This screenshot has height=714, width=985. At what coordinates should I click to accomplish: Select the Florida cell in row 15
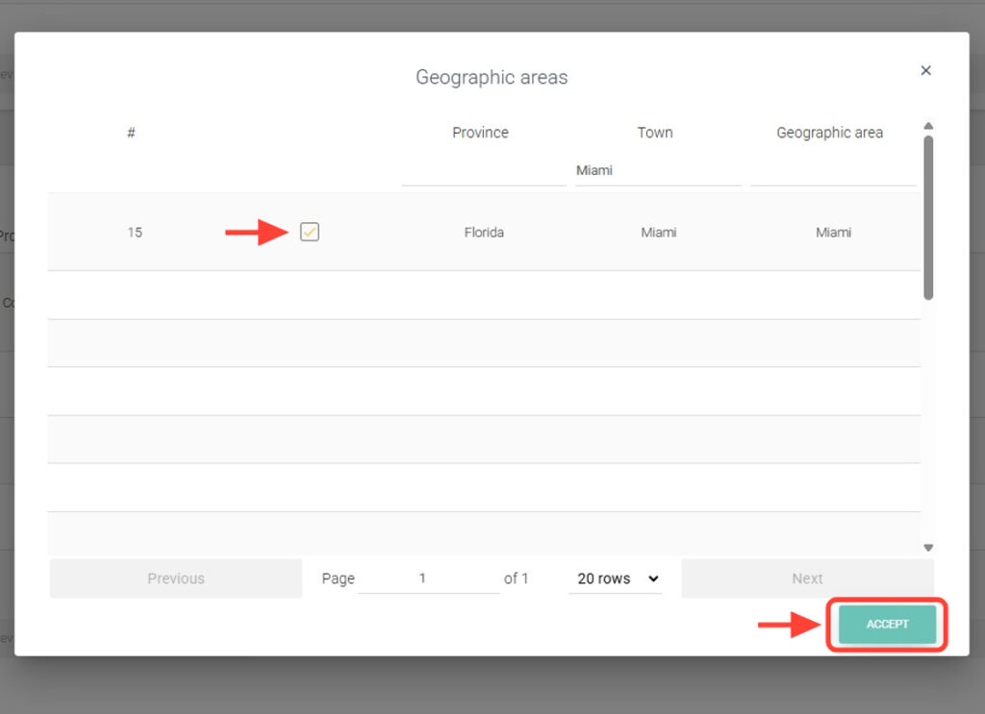(484, 233)
